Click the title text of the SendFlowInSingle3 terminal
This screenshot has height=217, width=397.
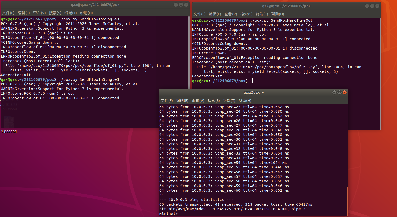95,5
